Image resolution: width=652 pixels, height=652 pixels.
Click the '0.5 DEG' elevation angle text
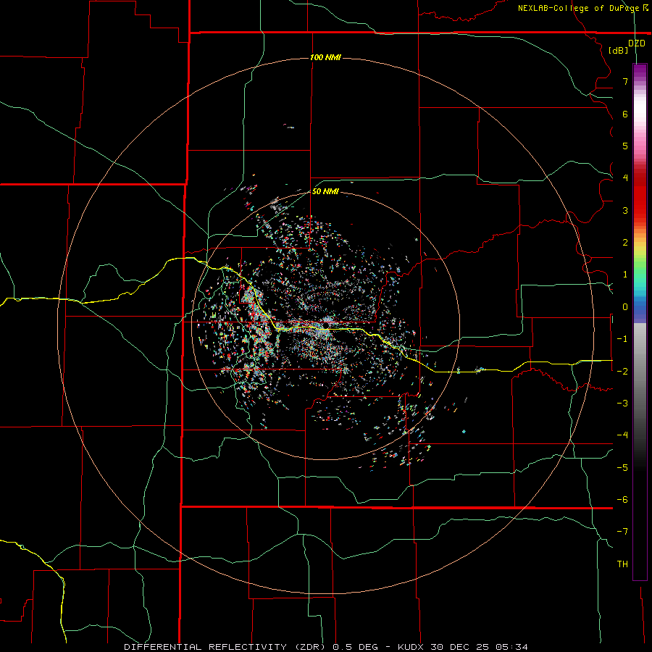click(355, 647)
